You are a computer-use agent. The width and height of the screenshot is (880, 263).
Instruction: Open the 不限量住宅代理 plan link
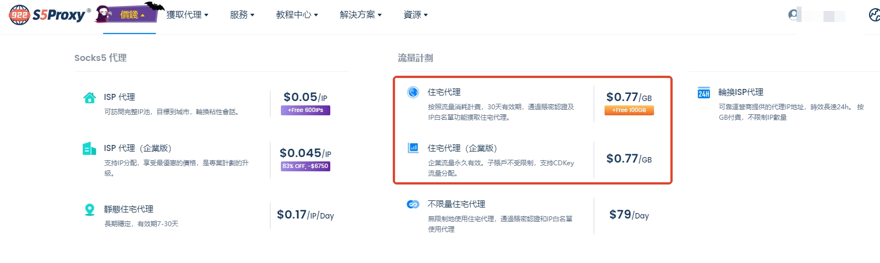(x=456, y=204)
